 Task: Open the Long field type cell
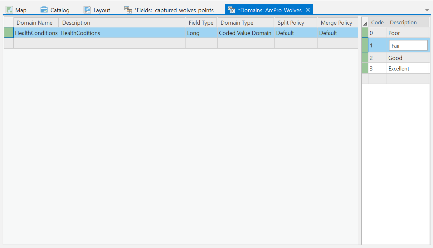(201, 33)
